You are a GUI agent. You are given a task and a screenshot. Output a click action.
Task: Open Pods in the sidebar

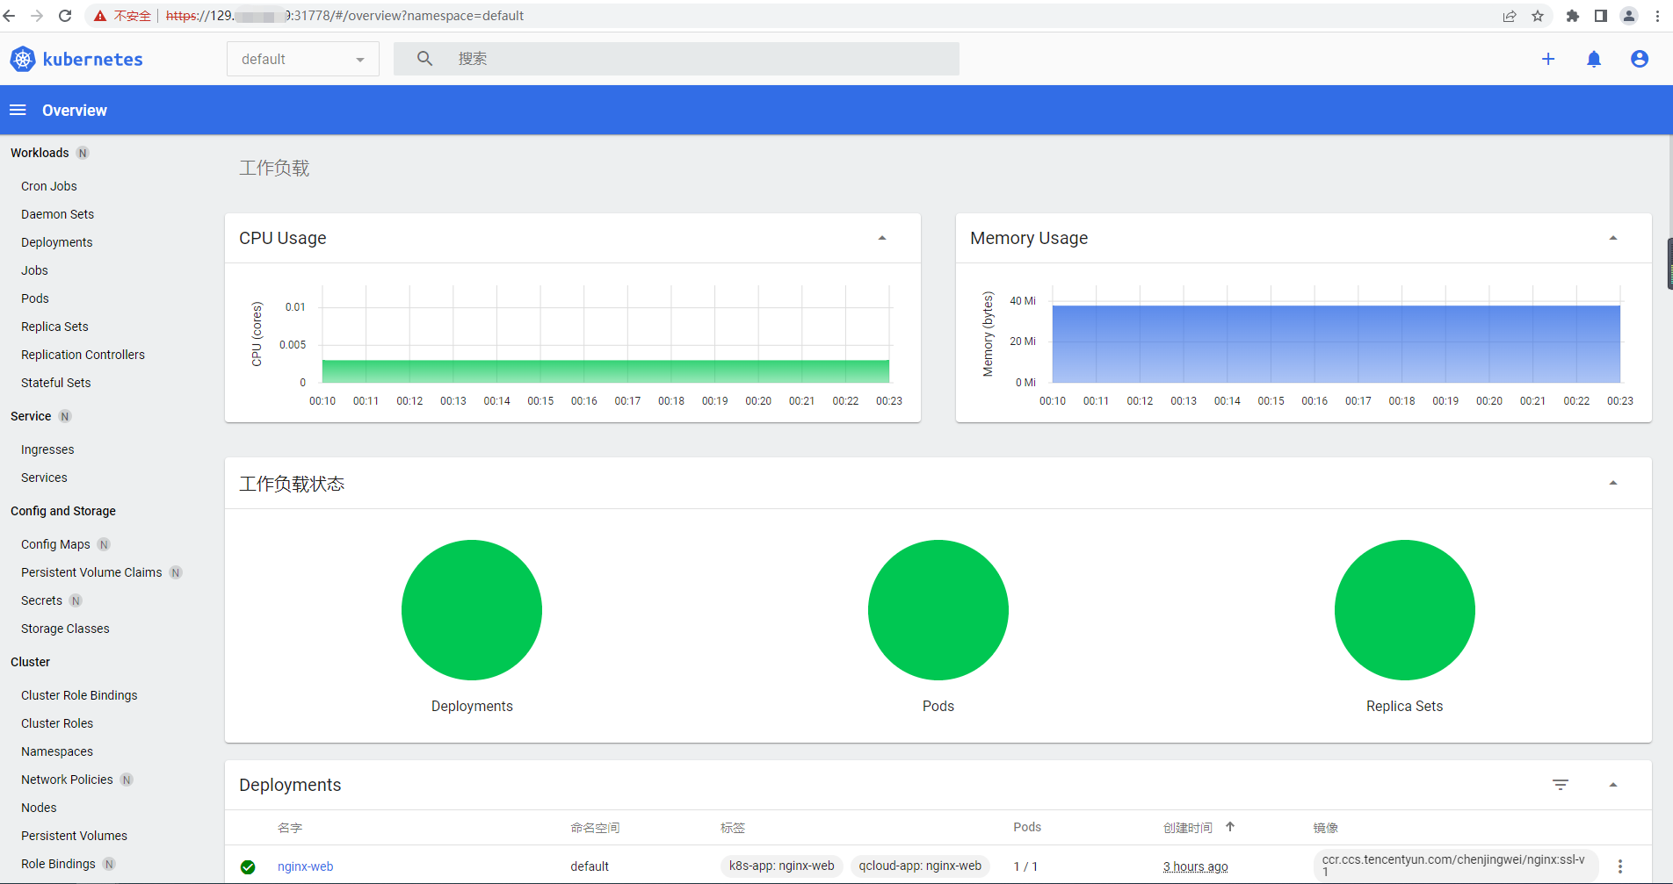(x=35, y=298)
